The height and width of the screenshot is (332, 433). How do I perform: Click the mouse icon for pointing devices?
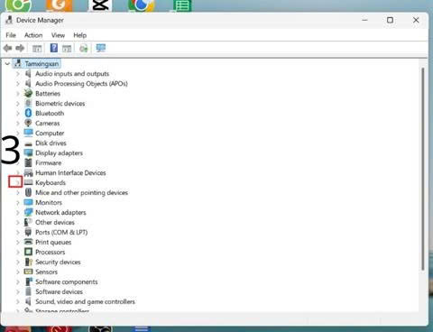coord(28,192)
